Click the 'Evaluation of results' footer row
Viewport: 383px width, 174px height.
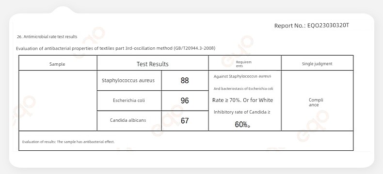click(x=186, y=141)
